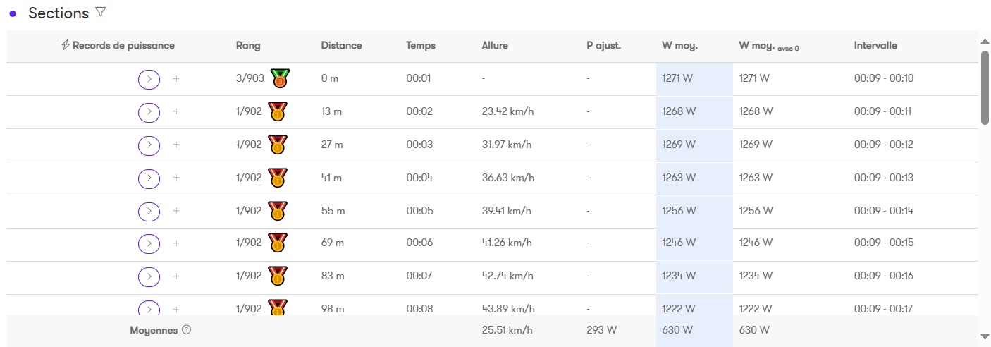The height and width of the screenshot is (347, 991).
Task: Click the plus icon in the 0 m row
Action: click(x=176, y=79)
